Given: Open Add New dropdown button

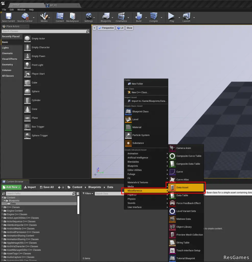Looking at the screenshot, I should (x=11, y=187).
